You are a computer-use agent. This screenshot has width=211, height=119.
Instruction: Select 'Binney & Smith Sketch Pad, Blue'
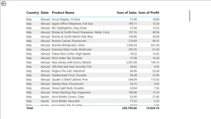point(73,37)
